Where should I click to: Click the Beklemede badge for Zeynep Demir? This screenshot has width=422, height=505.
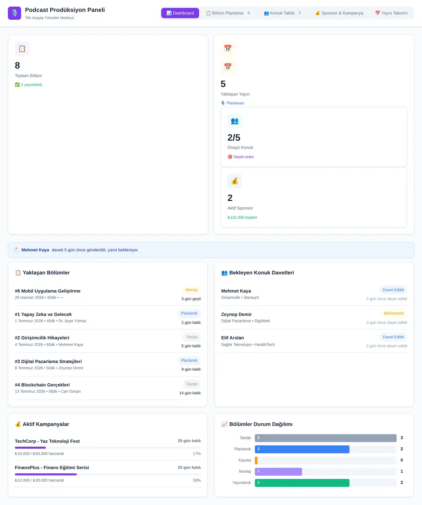394,313
